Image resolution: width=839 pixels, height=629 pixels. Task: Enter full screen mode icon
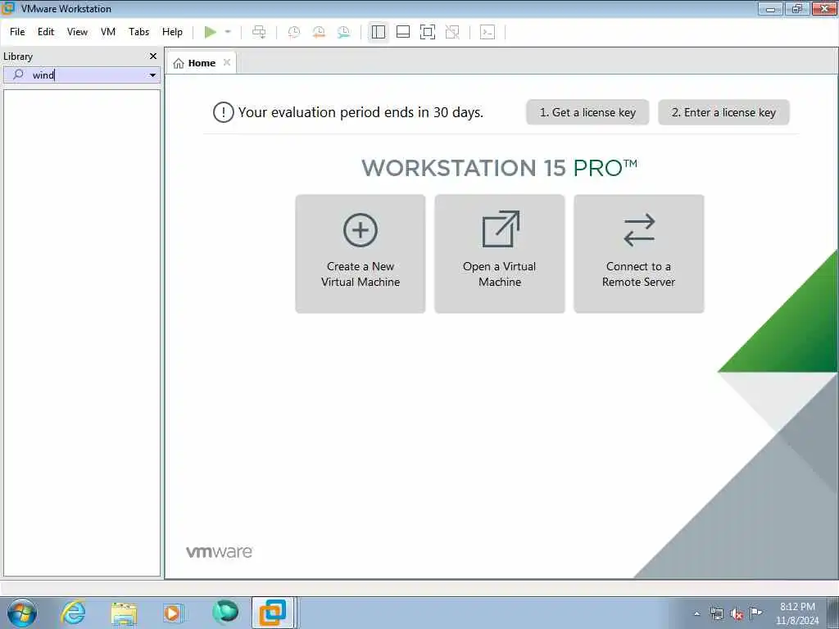pos(428,32)
